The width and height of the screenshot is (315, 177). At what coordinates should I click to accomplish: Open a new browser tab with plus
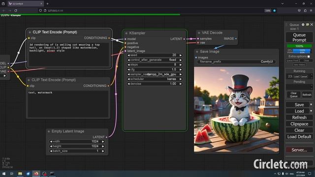47,3
